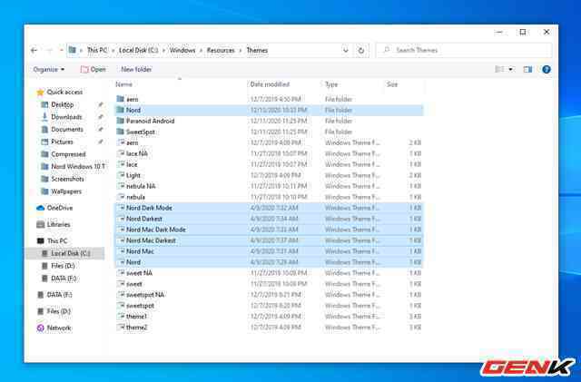Select the lace theme file icon

[x=121, y=164]
